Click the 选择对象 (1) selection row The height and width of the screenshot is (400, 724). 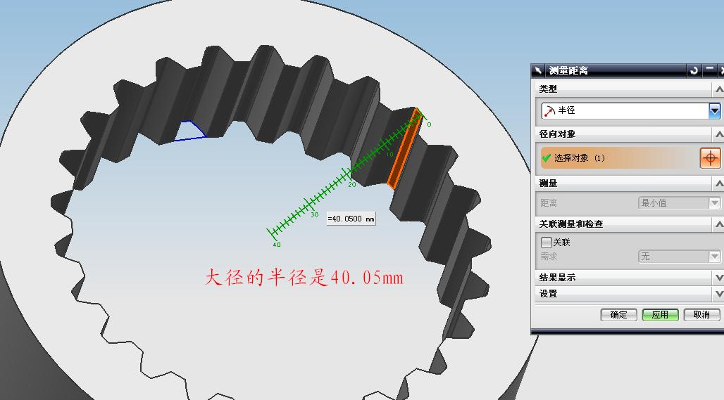[x=620, y=158]
